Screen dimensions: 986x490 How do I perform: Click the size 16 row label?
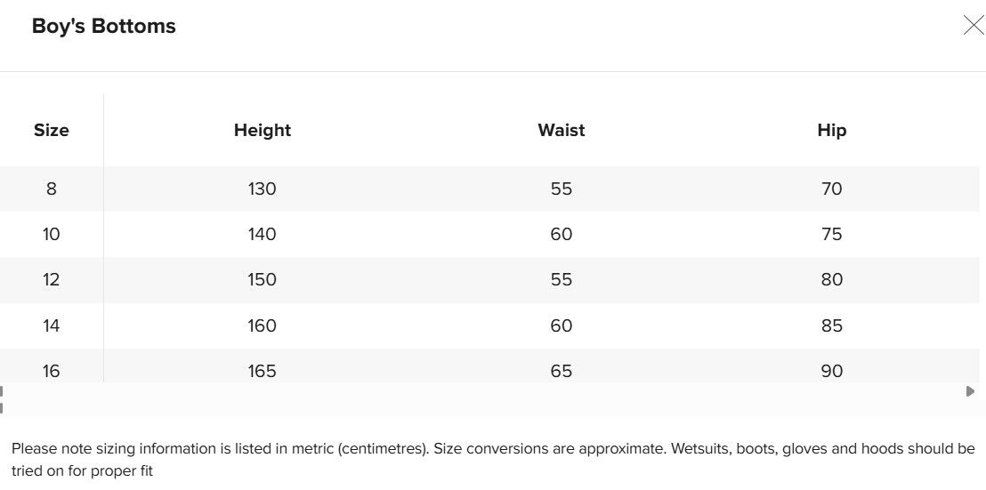52,371
